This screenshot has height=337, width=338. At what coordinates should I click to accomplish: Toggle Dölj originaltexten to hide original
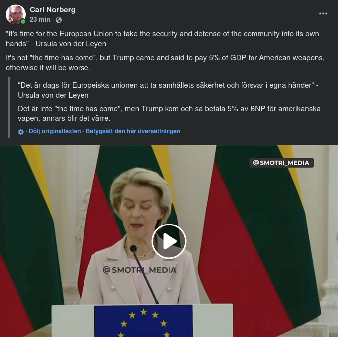(55, 131)
